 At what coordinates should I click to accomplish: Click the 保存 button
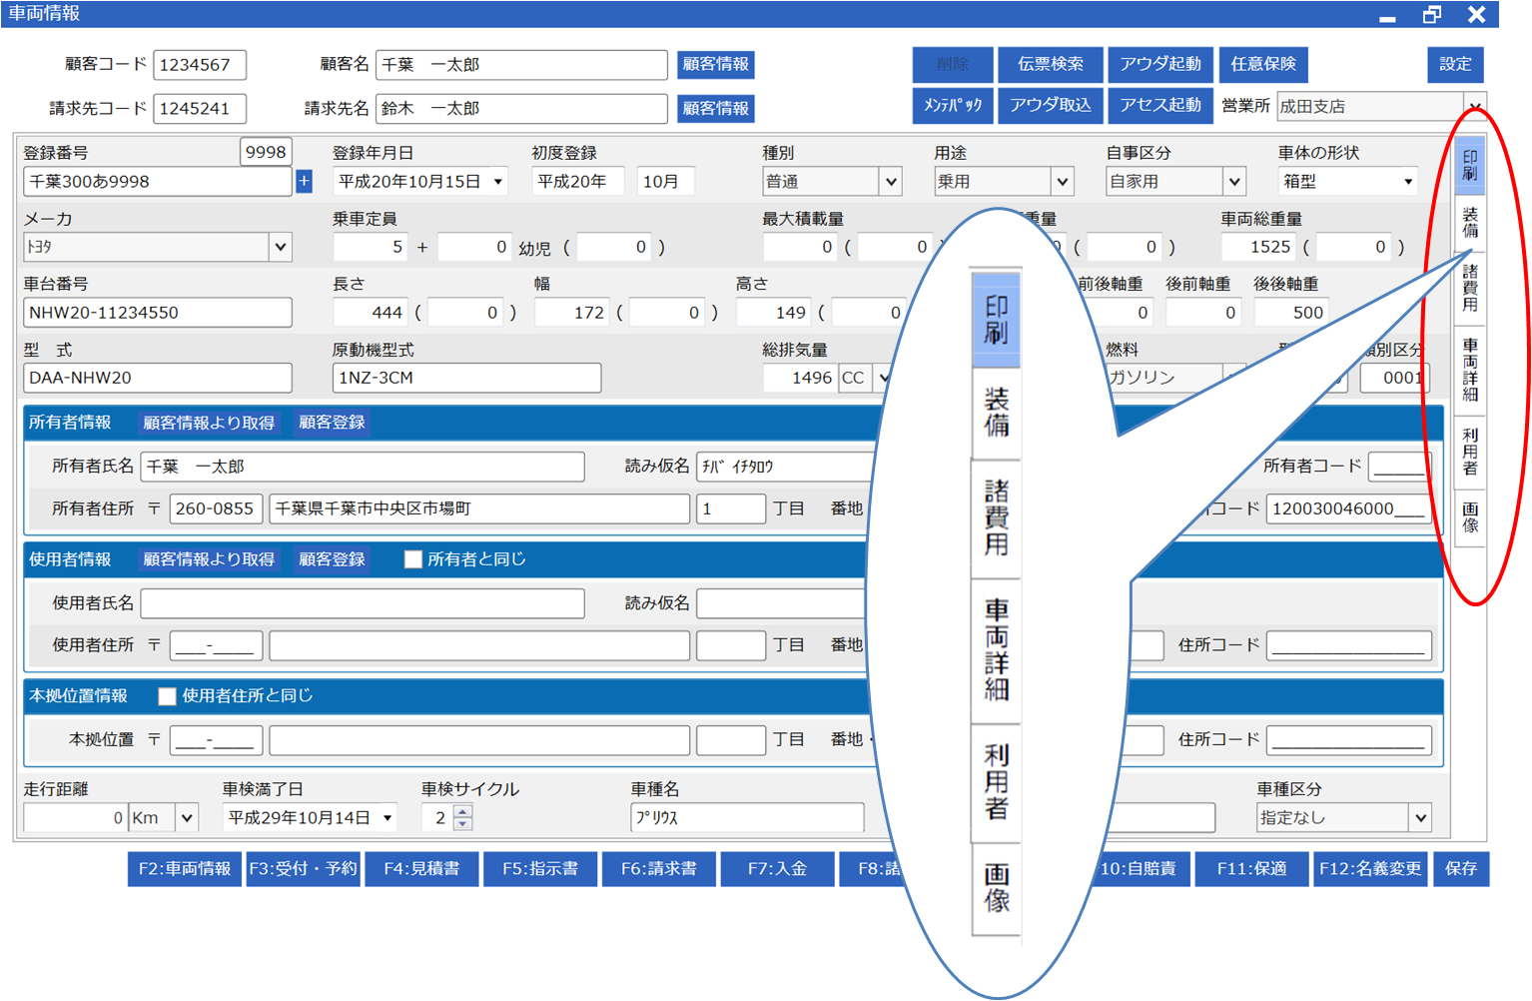1461,869
